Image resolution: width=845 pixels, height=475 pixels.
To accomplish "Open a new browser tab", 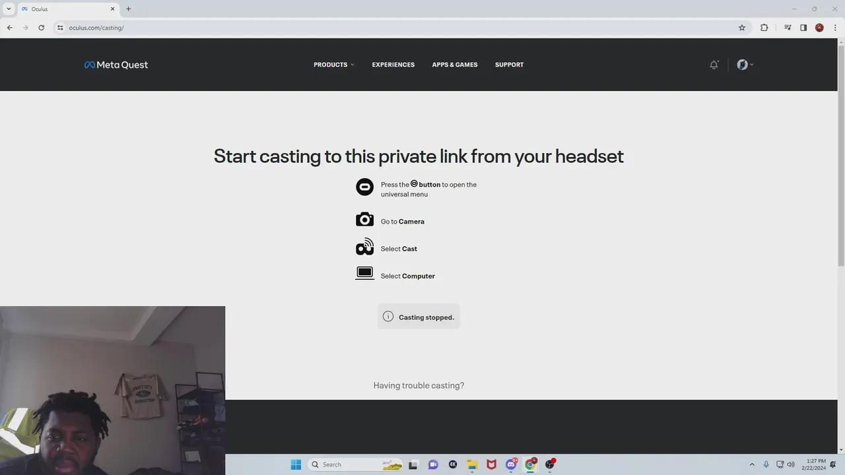I will (128, 9).
